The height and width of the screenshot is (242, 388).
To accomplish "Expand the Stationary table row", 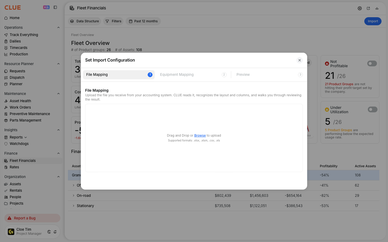I will (x=73, y=206).
